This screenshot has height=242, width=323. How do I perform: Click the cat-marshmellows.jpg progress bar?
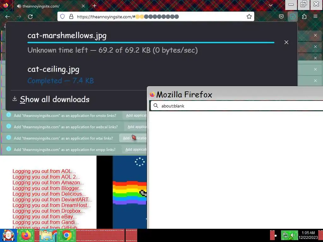pos(151,43)
